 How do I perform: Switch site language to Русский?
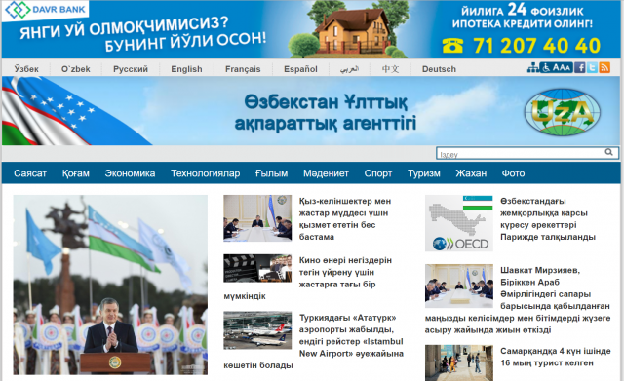tap(131, 69)
